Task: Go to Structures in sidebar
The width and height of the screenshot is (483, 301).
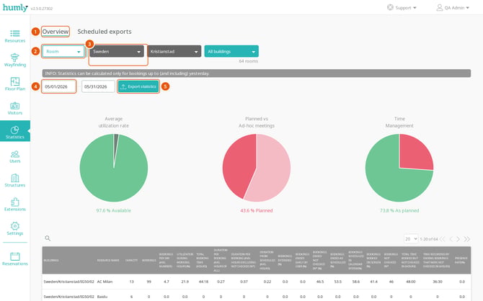Action: pos(15,181)
